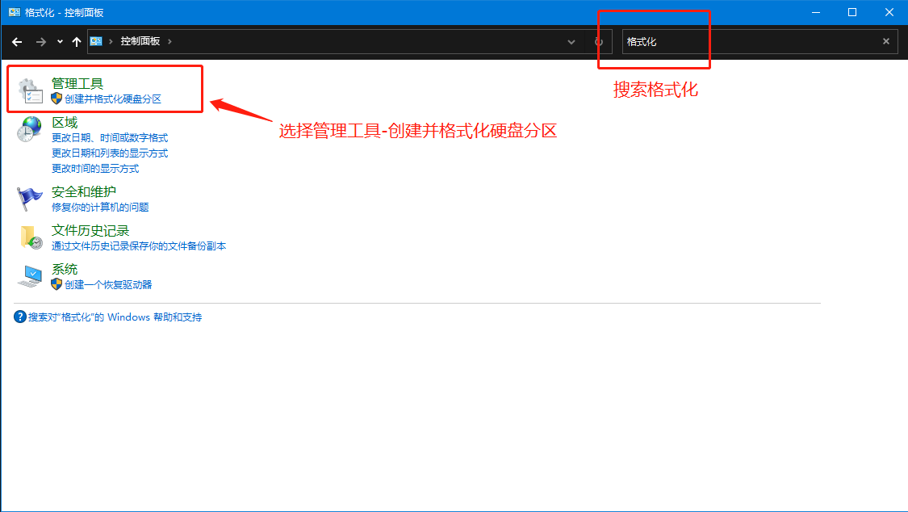Viewport: 908px width, 512px height.
Task: Click the up-one-level arrow
Action: (x=76, y=40)
